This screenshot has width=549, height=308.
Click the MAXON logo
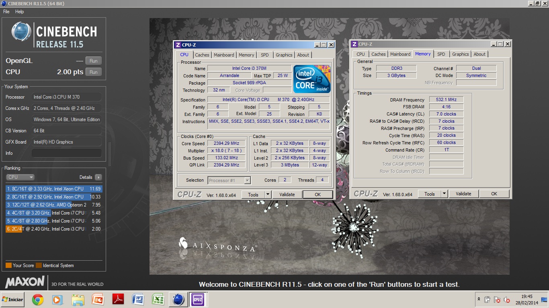click(x=25, y=282)
